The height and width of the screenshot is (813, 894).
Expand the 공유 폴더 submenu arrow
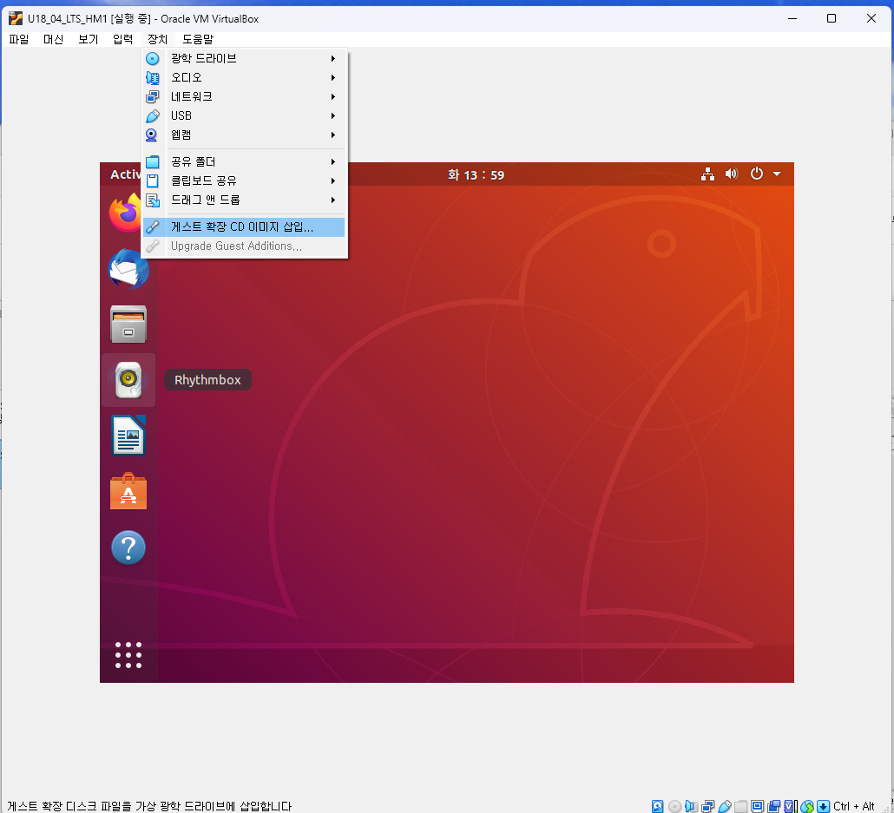click(333, 162)
